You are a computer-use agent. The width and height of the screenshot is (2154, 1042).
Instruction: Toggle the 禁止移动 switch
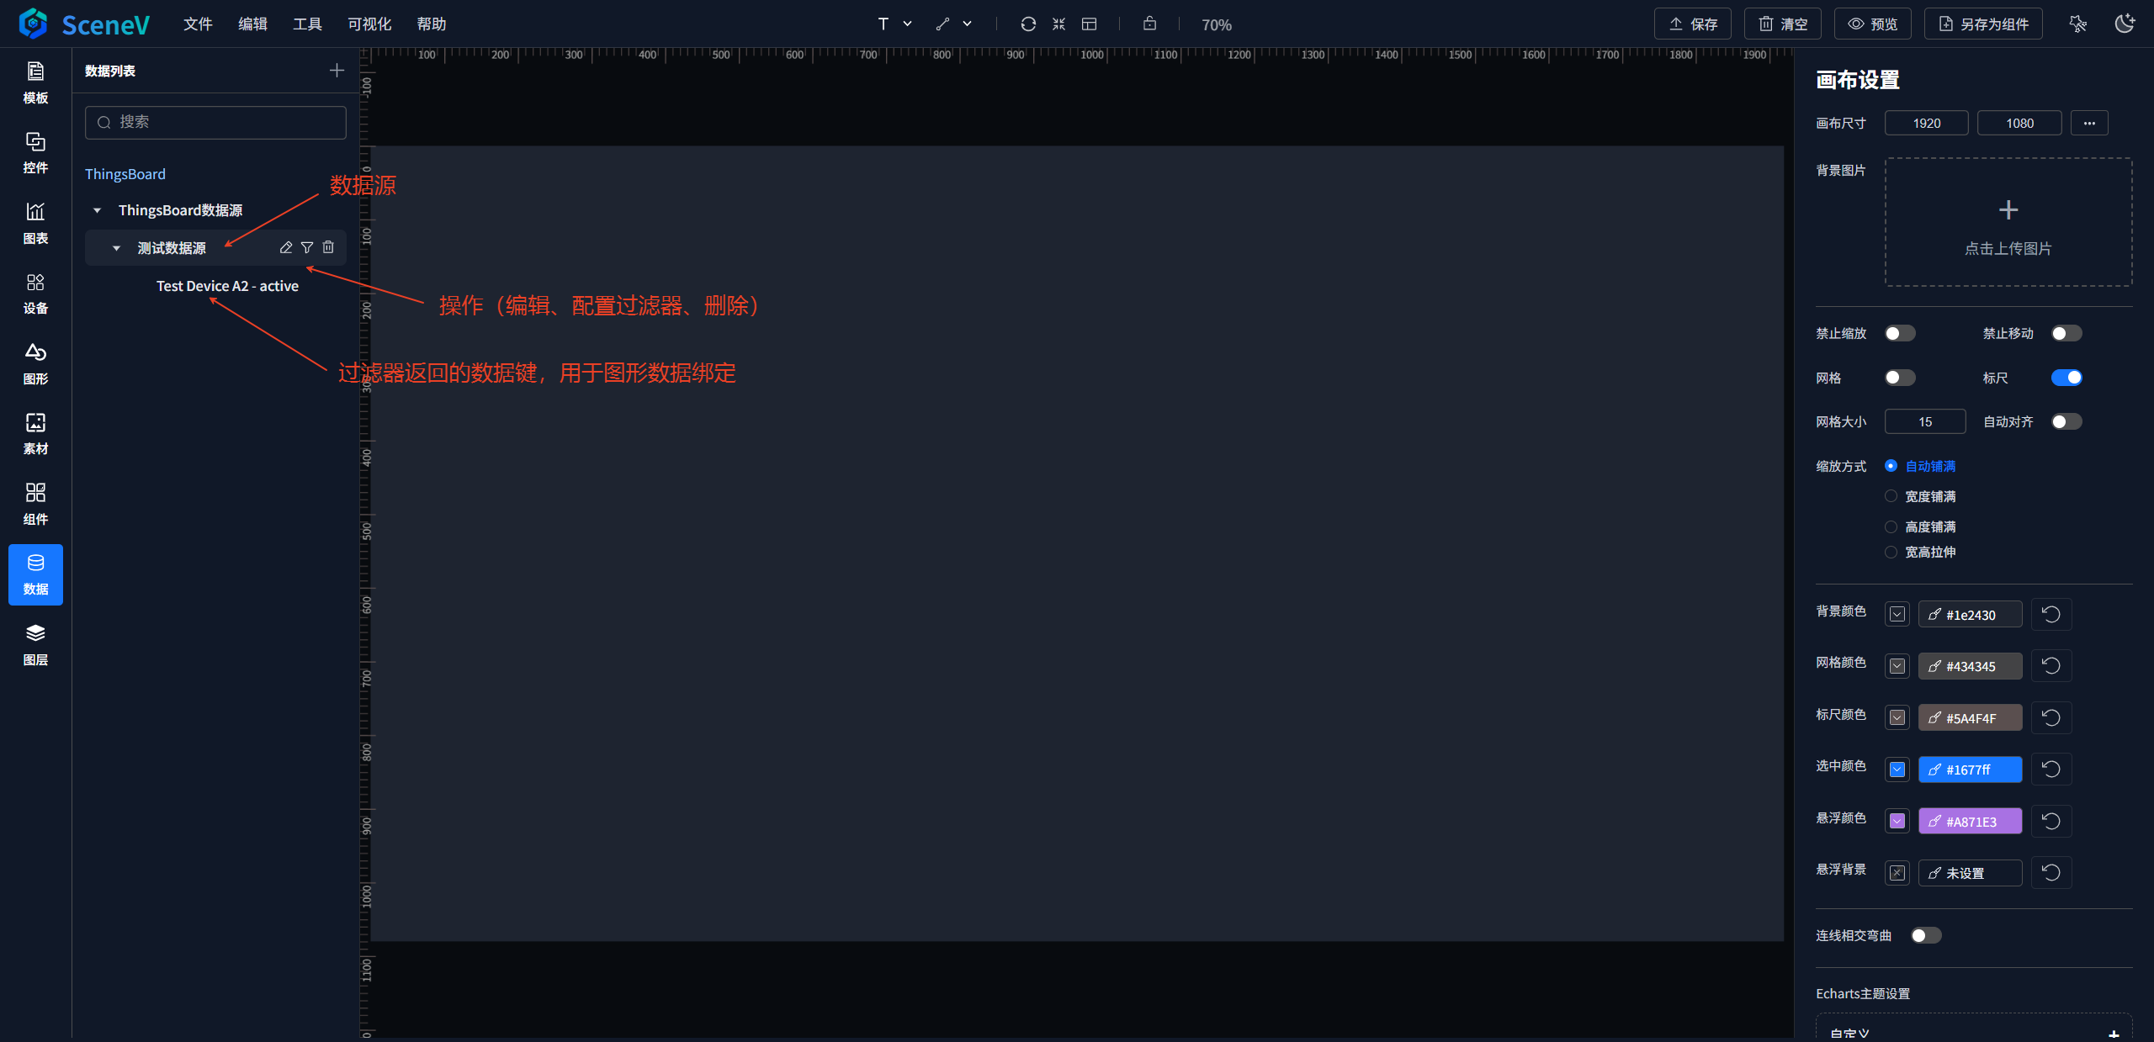point(2066,333)
